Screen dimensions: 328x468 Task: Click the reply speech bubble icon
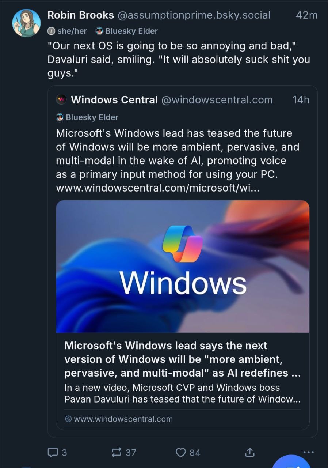[x=52, y=452]
